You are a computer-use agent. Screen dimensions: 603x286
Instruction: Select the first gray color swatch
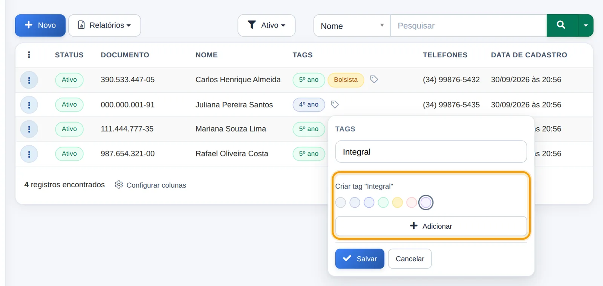(x=341, y=203)
